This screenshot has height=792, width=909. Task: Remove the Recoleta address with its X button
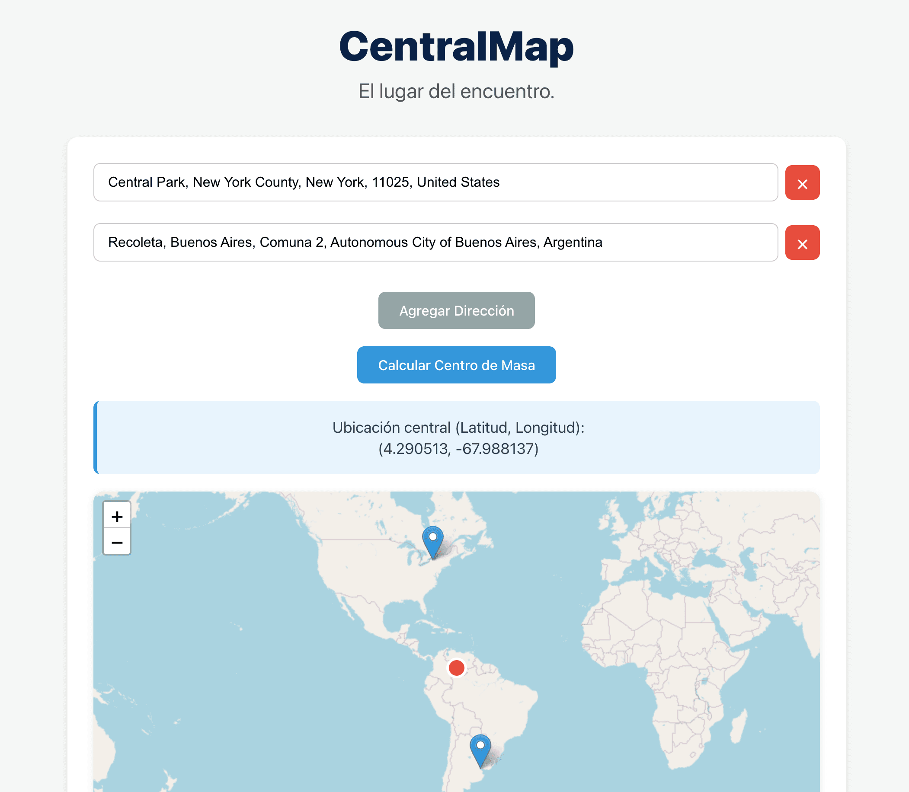coord(803,243)
